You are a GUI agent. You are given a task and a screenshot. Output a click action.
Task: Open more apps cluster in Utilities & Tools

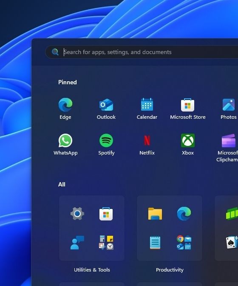(106, 243)
